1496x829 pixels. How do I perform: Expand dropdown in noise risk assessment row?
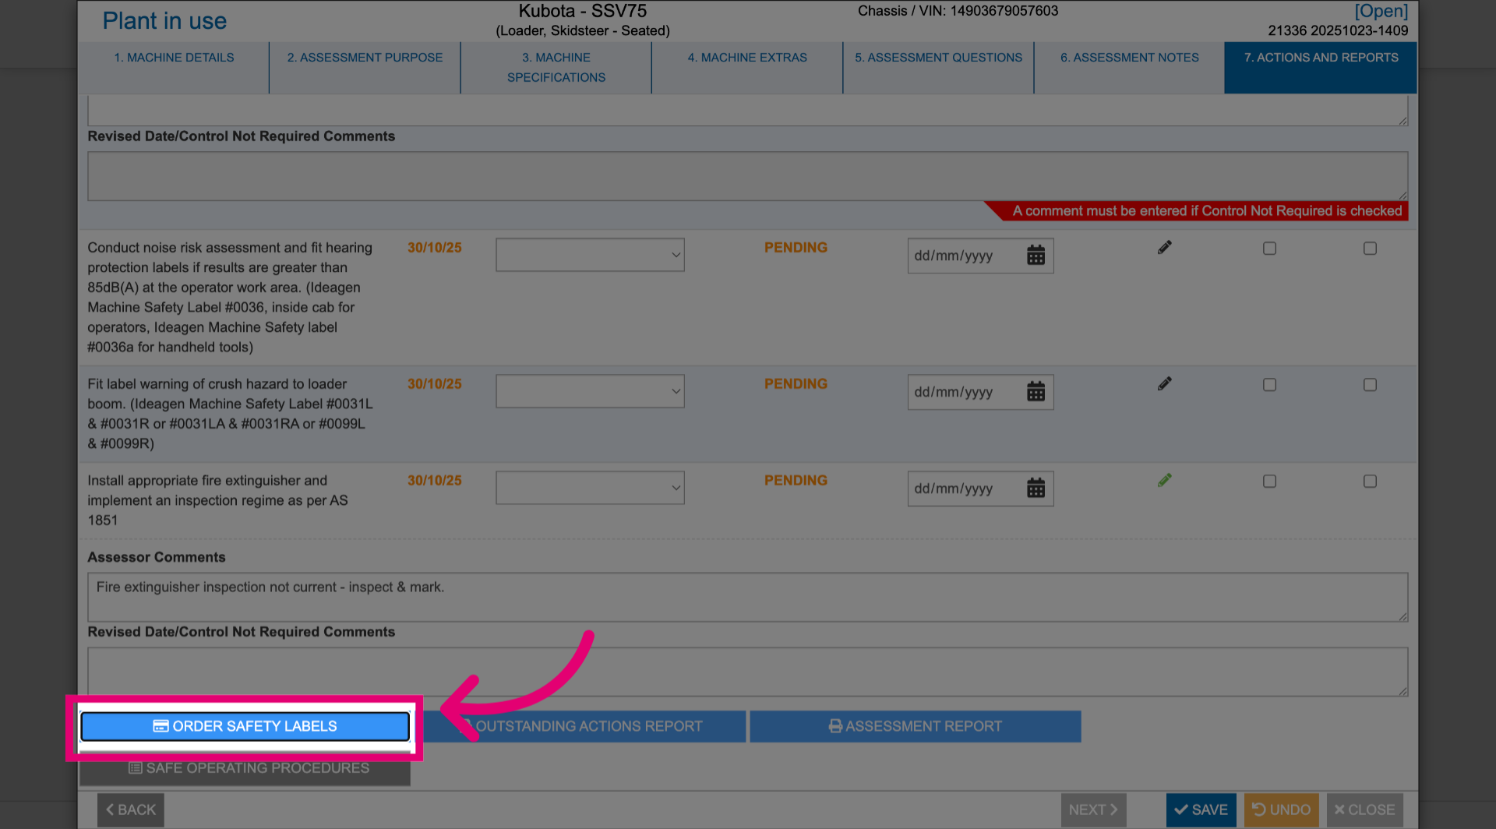(590, 255)
